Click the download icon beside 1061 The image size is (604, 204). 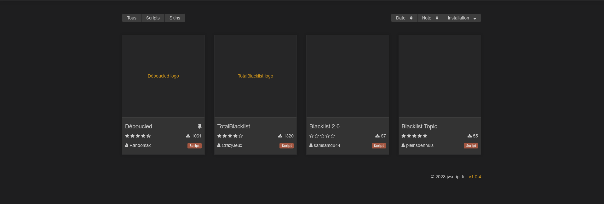(x=188, y=136)
